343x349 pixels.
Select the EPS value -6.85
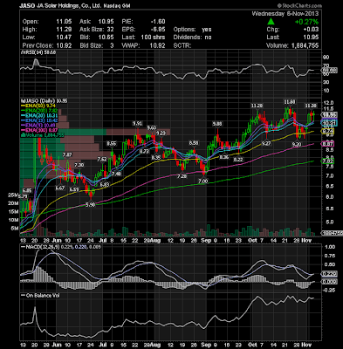click(x=158, y=30)
